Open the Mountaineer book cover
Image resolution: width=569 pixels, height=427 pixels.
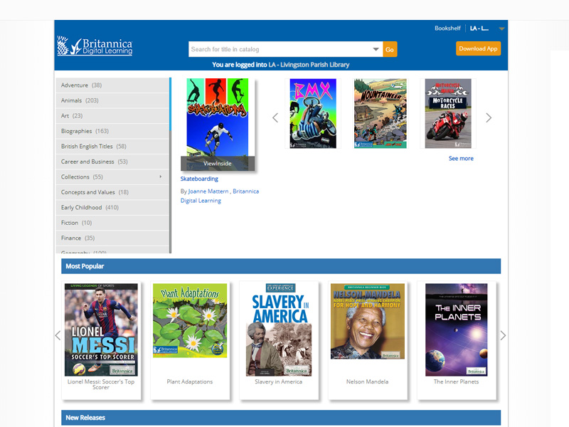click(x=381, y=113)
